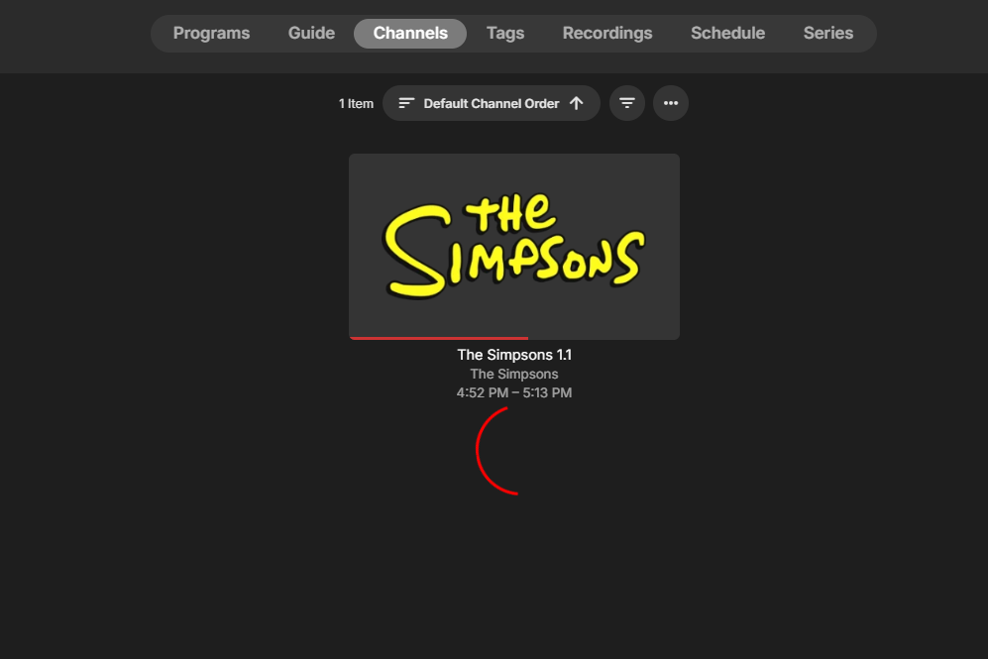Click the 4:52 PM – 5:13 PM time text
This screenshot has width=988, height=659.
point(514,392)
